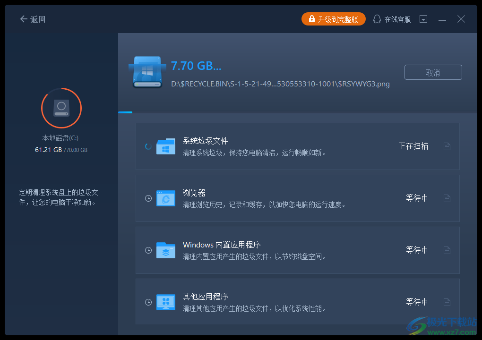Image resolution: width=482 pixels, height=340 pixels.
Task: Click the lock icon inside the upgrade button
Action: pos(311,19)
